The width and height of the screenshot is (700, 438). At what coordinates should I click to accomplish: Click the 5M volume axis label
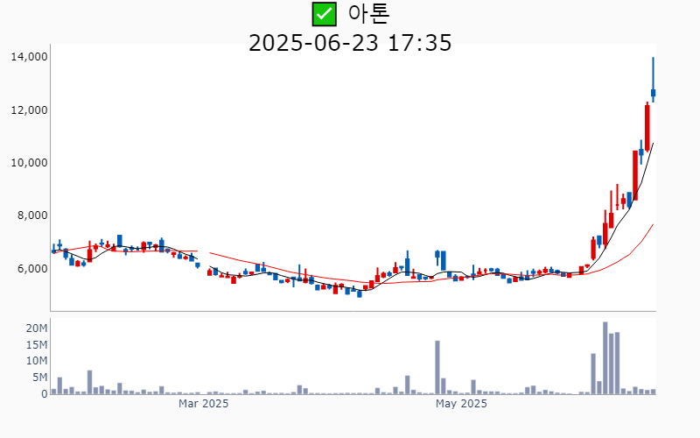click(x=39, y=378)
